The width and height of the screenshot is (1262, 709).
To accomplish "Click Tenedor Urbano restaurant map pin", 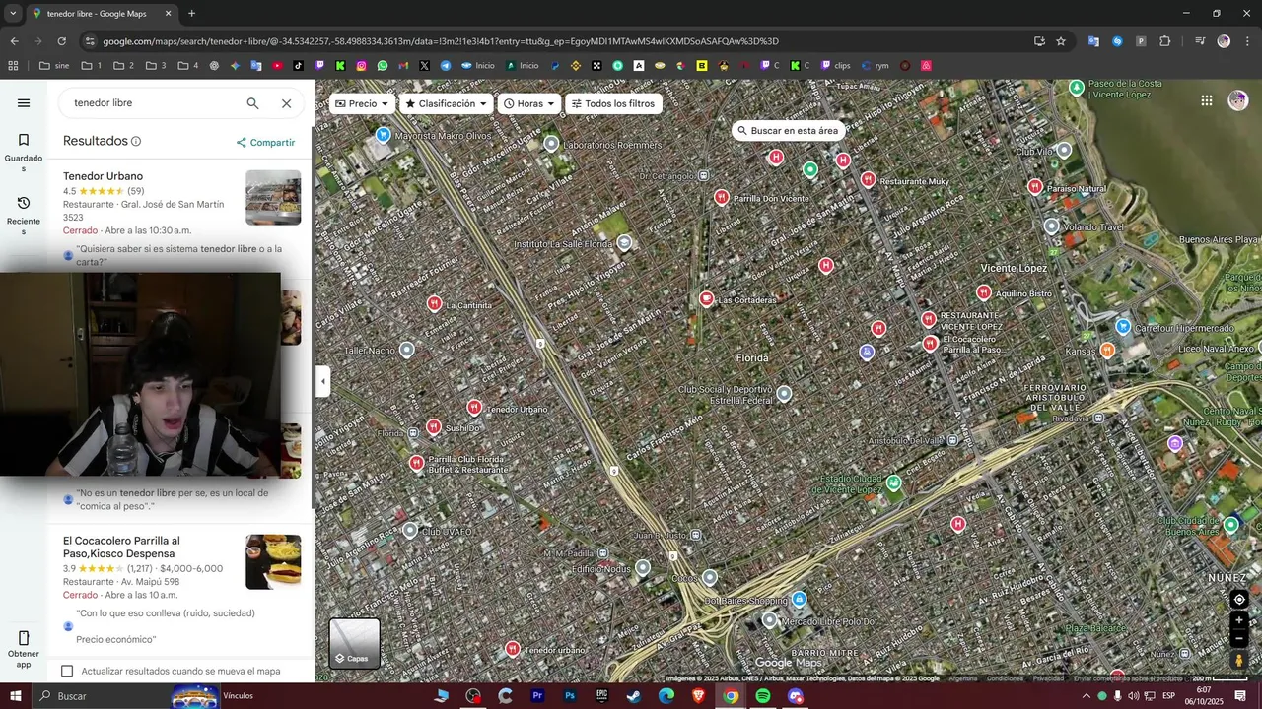I will (474, 407).
